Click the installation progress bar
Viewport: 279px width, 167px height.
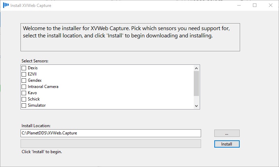[x=111, y=144]
